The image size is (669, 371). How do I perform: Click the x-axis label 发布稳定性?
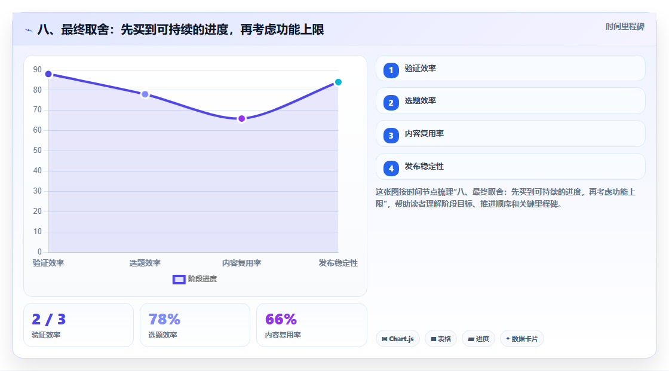(338, 263)
